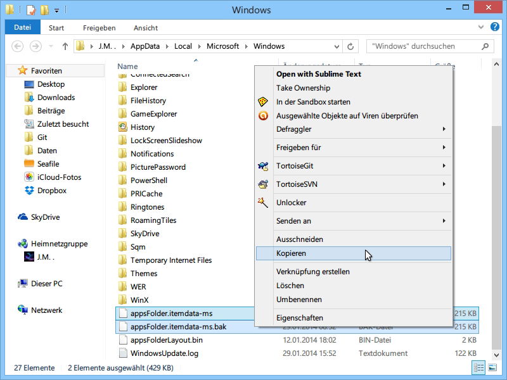The height and width of the screenshot is (380, 507).
Task: Go up one folder level arrow
Action: coord(65,46)
